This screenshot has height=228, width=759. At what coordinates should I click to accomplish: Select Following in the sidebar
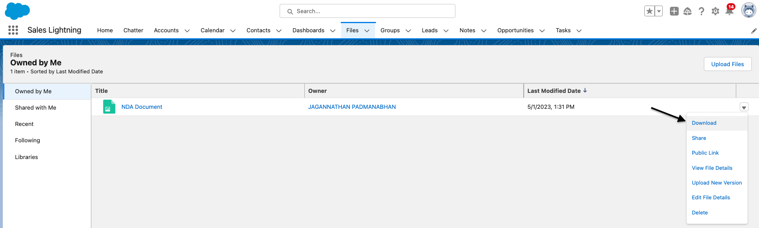point(47,140)
